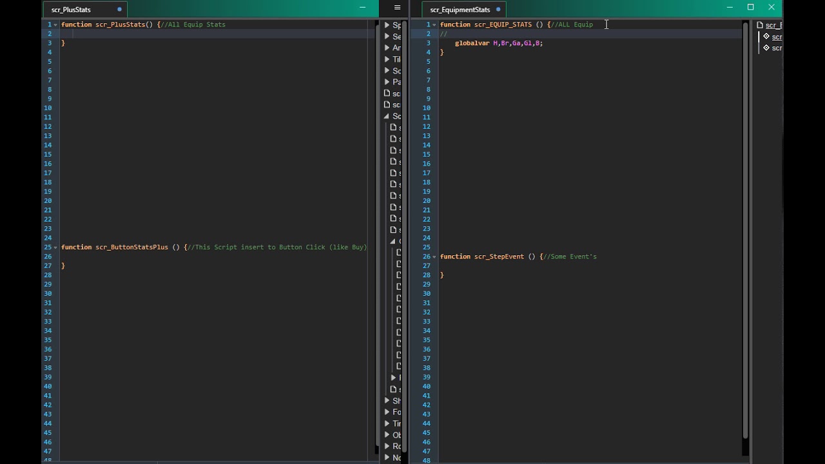
Task: Expand the 'Pa' (Paths) folder arrow
Action: coord(387,82)
